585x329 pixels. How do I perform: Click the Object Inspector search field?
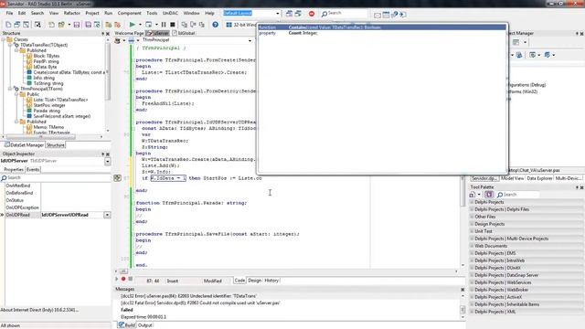[x=56, y=178]
